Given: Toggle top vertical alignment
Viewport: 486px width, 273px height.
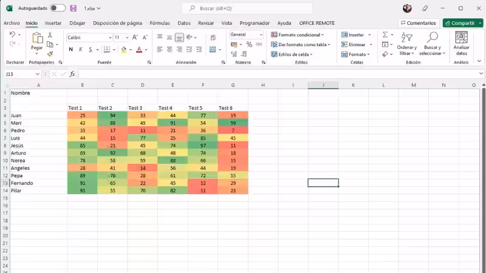Looking at the screenshot, I should (x=160, y=37).
